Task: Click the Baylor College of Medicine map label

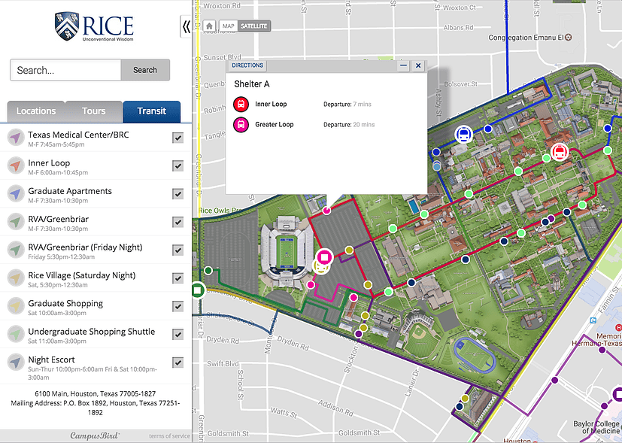Action: [x=596, y=427]
